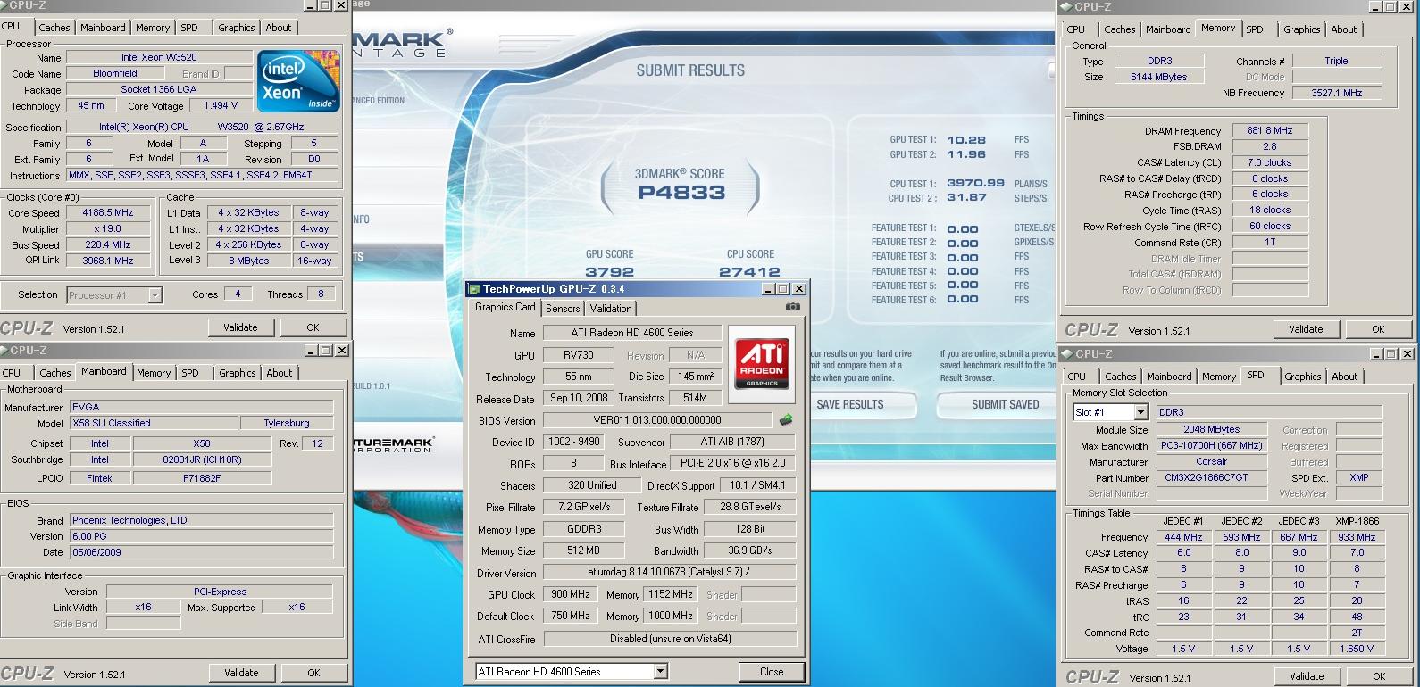Click the 3527.1 MHz NB Frequency value
1420x687 pixels.
coord(1336,93)
